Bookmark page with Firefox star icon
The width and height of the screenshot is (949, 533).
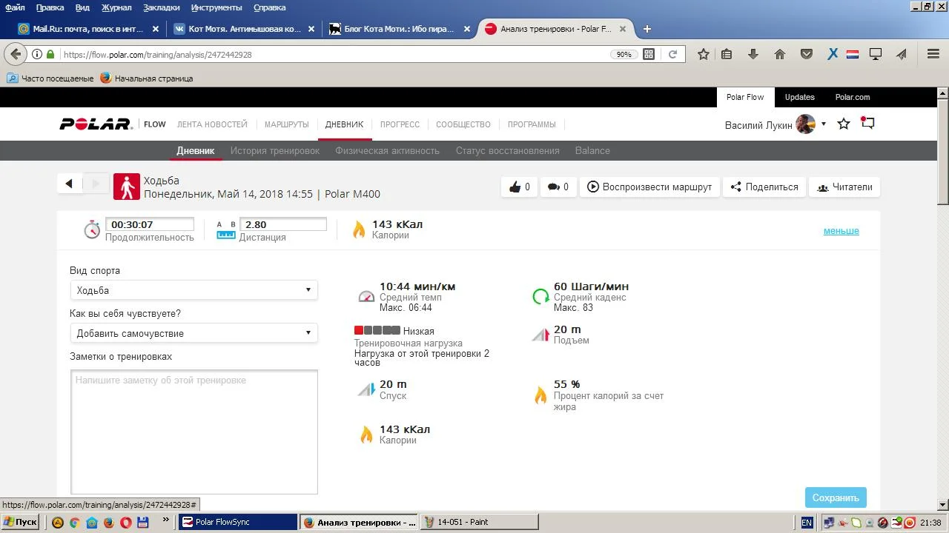coord(704,54)
